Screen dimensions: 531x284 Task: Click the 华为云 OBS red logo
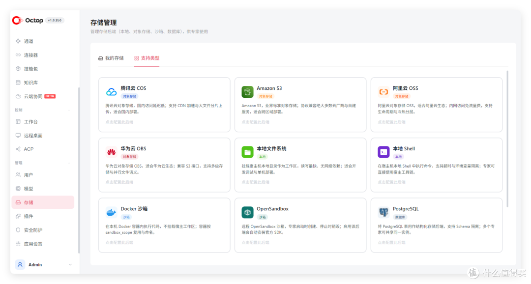pos(112,152)
